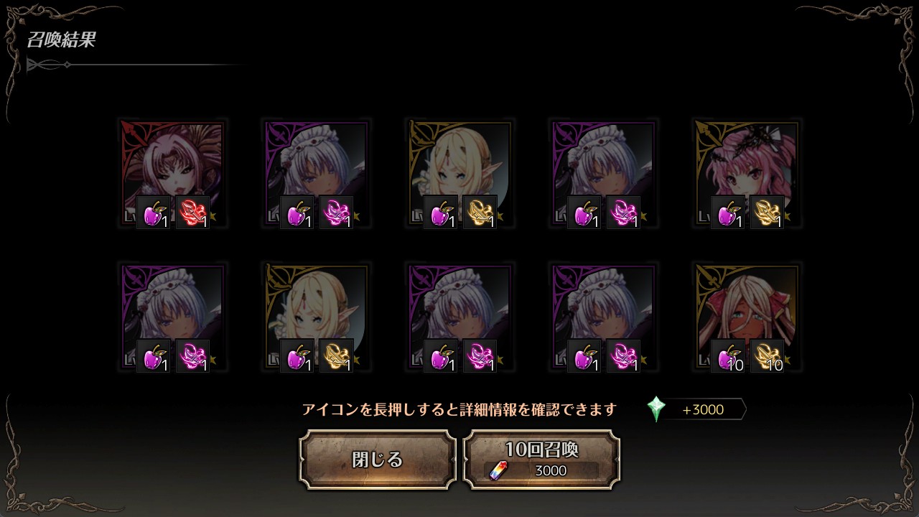Click the +3000 crystal reward display
The height and width of the screenshot is (517, 919).
[696, 409]
